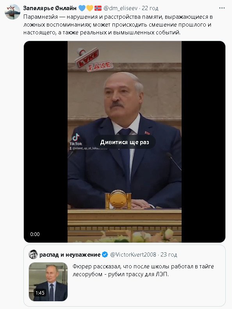Play the quoted video thumbnail
Image resolution: width=232 pixels, height=309 pixels.
click(x=48, y=282)
